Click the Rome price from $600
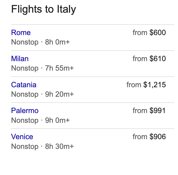178x175 pixels. coord(149,33)
